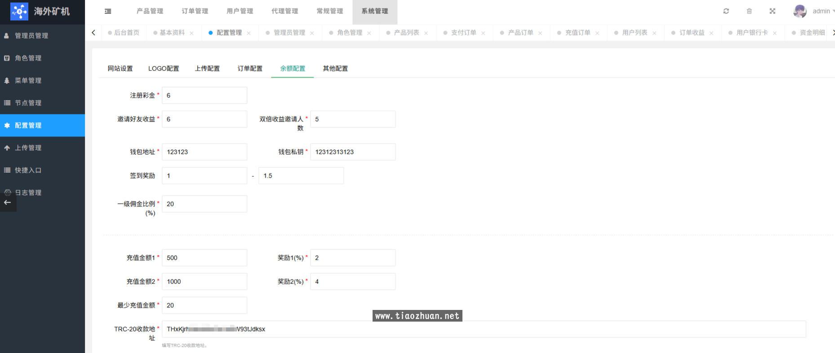
Task: Click the 注册彩金 input field
Action: (x=204, y=96)
